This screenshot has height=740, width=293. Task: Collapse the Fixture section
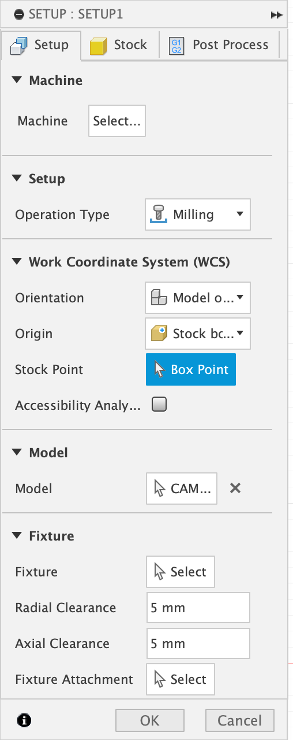(17, 536)
